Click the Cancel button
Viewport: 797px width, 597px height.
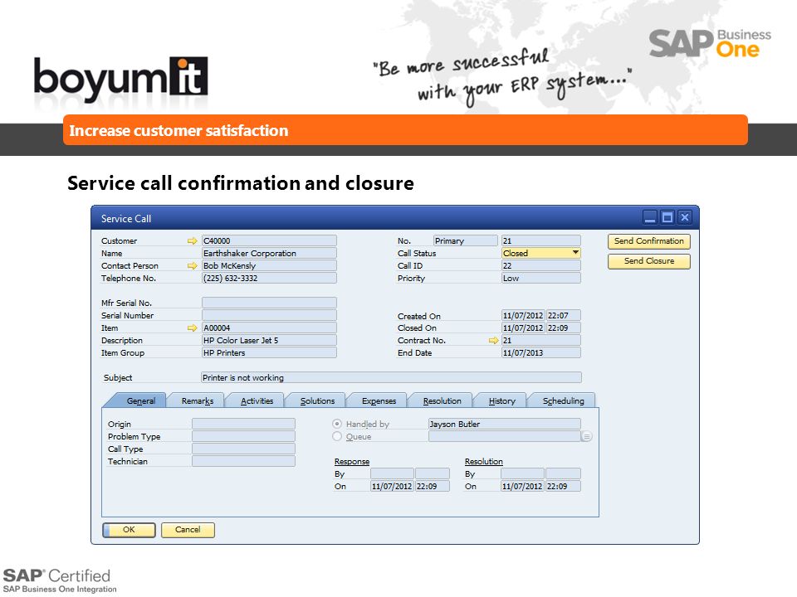[188, 530]
